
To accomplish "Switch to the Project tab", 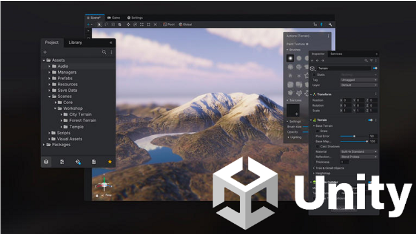I will [x=52, y=43].
